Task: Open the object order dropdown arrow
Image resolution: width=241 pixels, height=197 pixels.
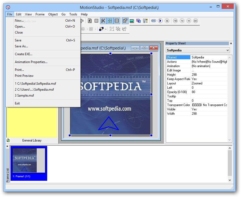Action: pos(106,29)
